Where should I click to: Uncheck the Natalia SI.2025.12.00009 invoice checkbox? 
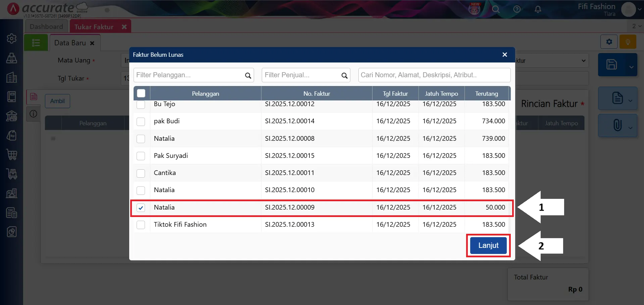[141, 208]
